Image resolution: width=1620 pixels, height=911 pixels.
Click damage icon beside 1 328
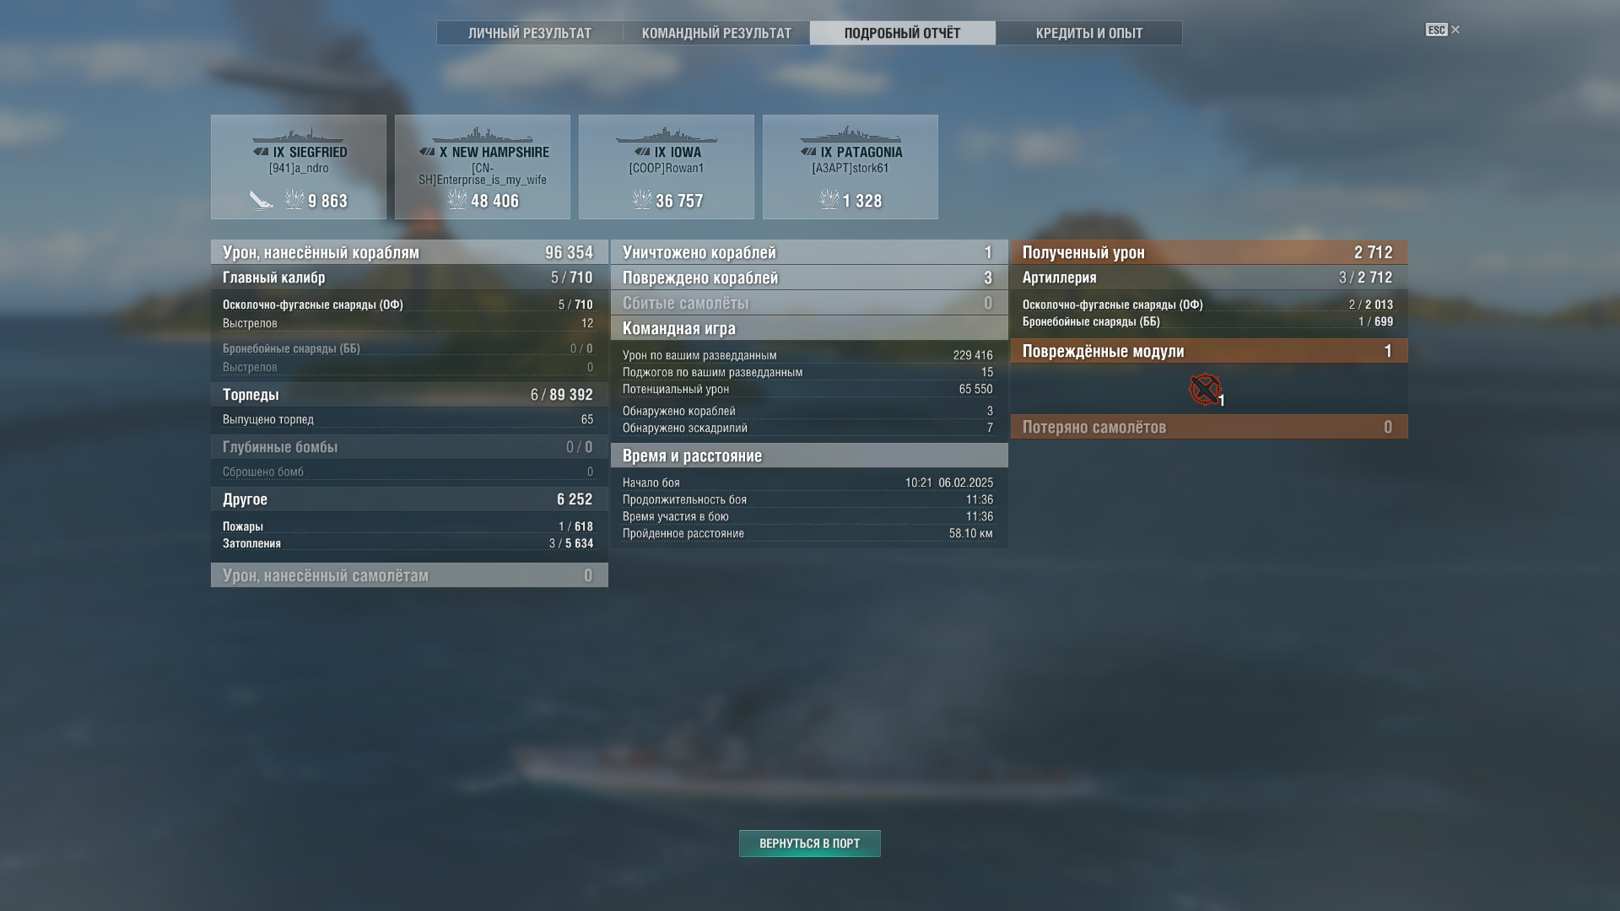[x=829, y=200]
